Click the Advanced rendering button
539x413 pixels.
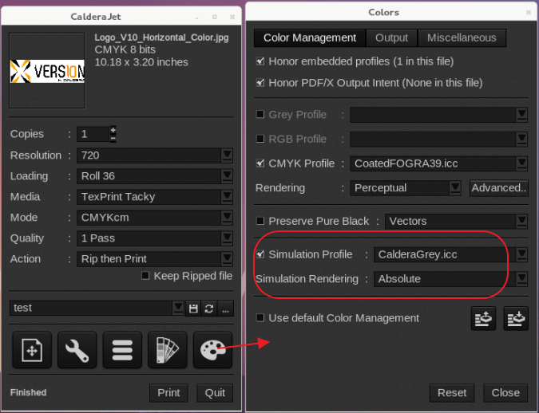pos(498,188)
